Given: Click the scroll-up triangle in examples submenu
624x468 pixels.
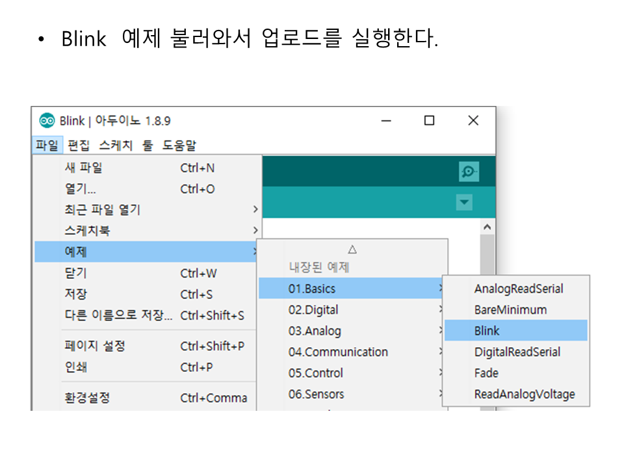Looking at the screenshot, I should pyautogui.click(x=352, y=250).
